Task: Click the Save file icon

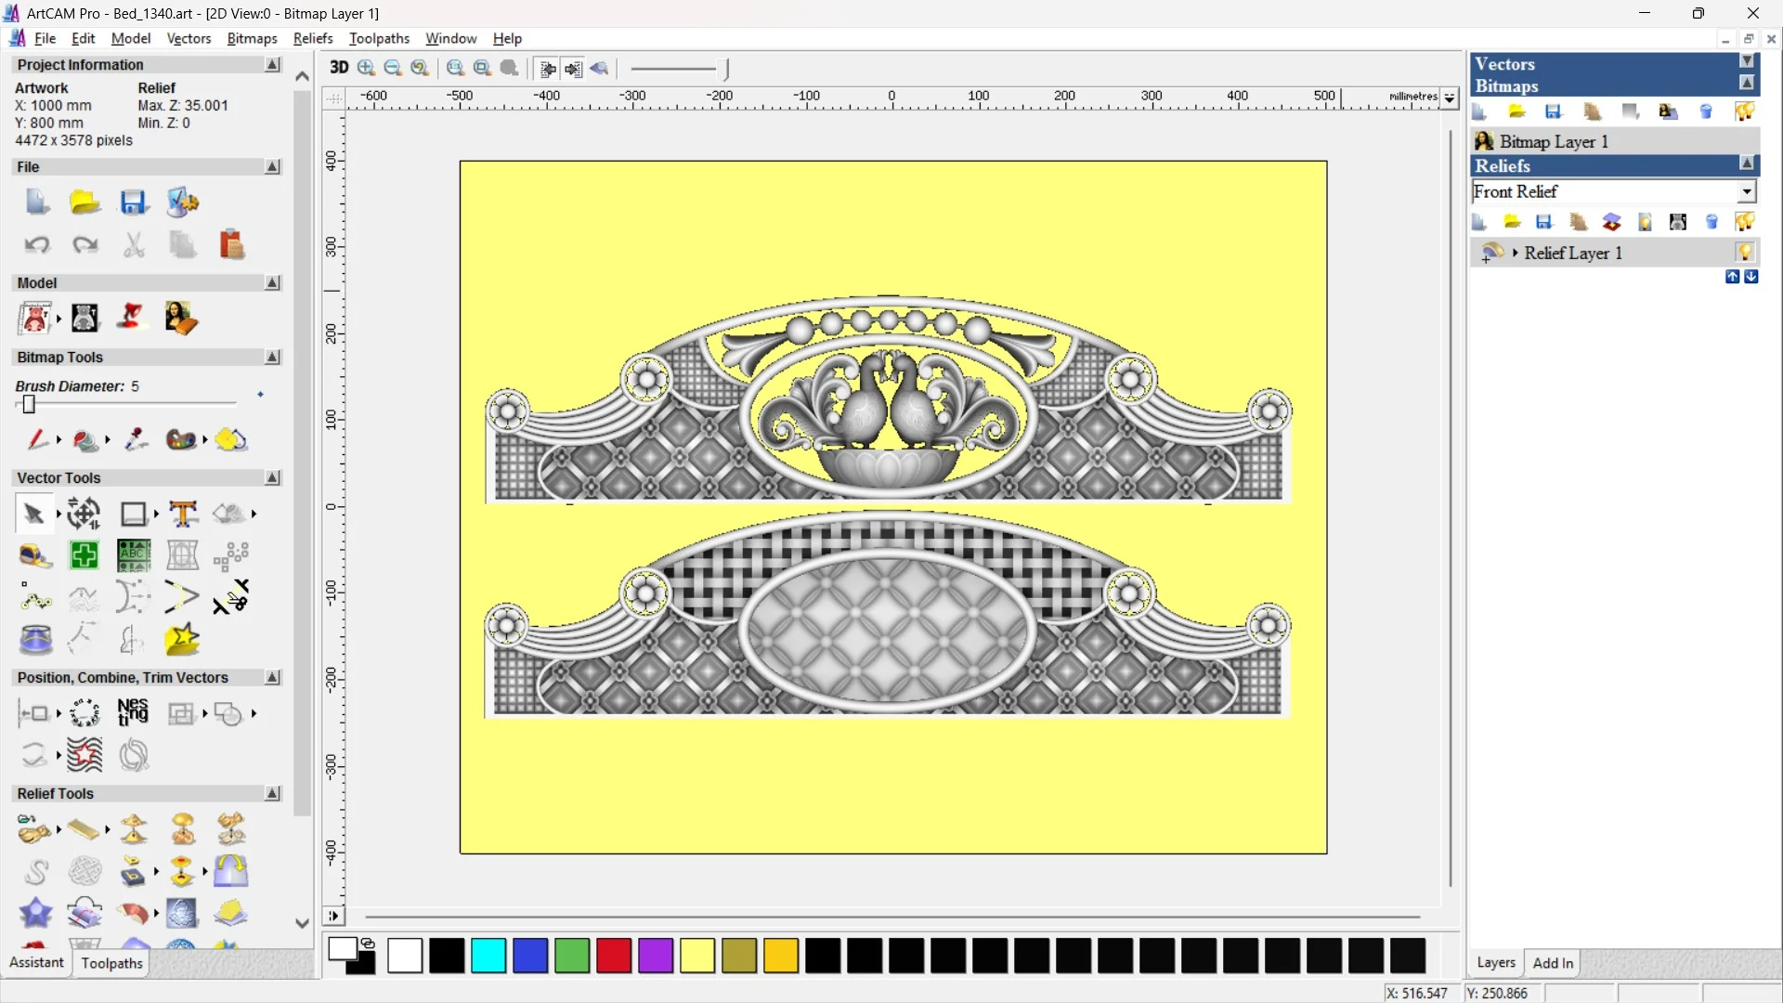Action: (134, 202)
